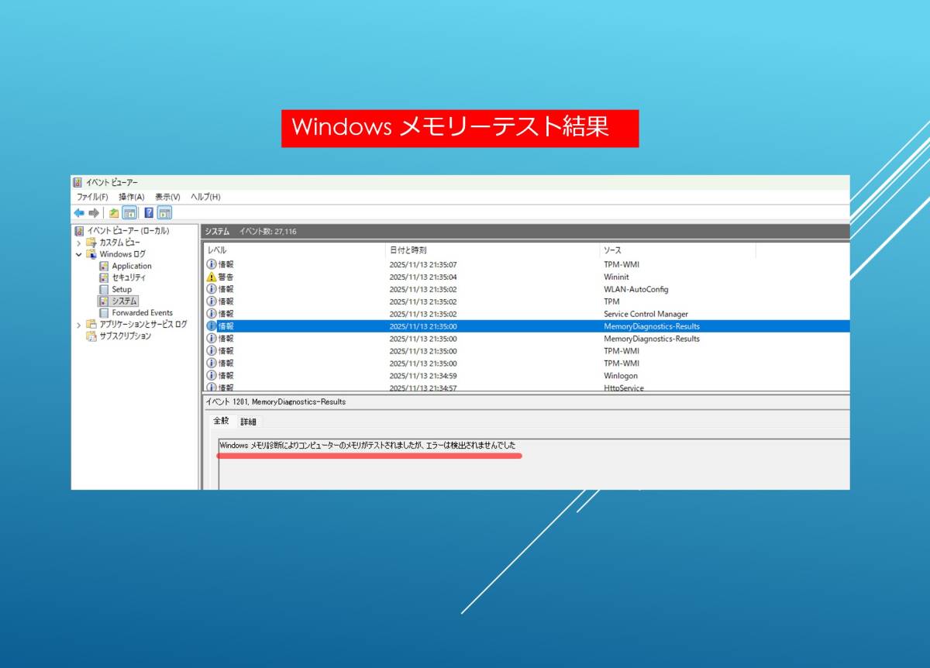Select the 全般 tab in event details
The image size is (930, 668).
[222, 421]
